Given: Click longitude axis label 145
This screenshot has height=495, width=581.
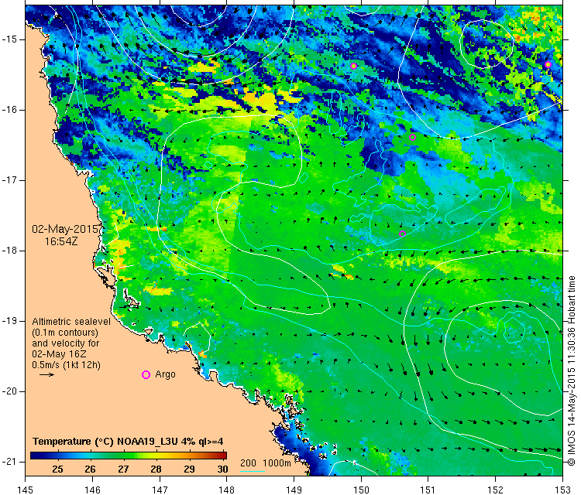Looking at the screenshot, I should coord(26,490).
